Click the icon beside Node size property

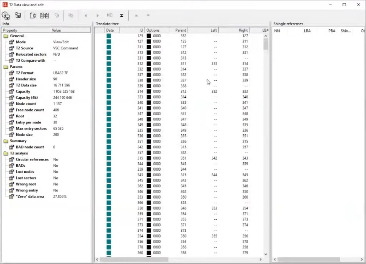pyautogui.click(x=12, y=135)
